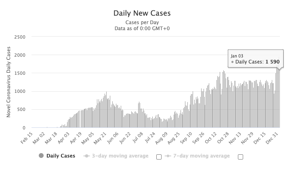Click the gray Daily Cases legend circle
This screenshot has width=290, height=172.
[41, 156]
